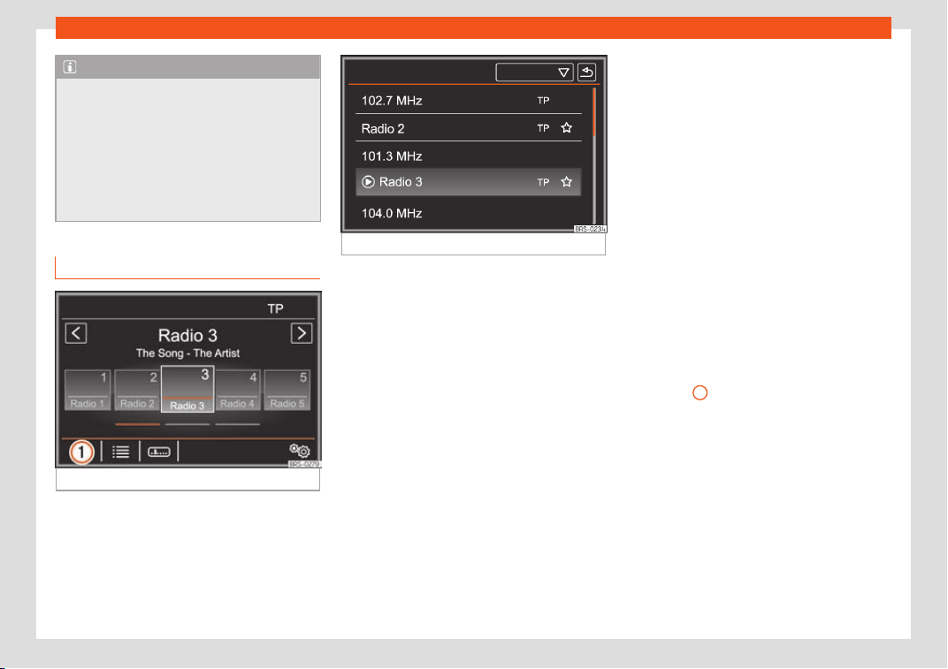948x669 pixels.
Task: Choose 102.7 MHz in station list
Action: click(x=469, y=101)
